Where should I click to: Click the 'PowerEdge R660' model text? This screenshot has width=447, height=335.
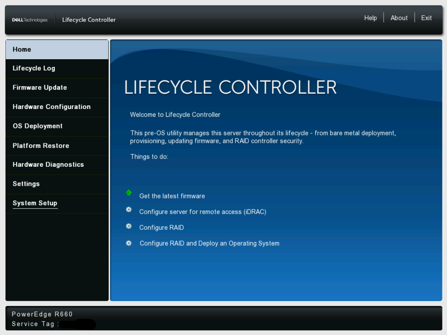42,314
